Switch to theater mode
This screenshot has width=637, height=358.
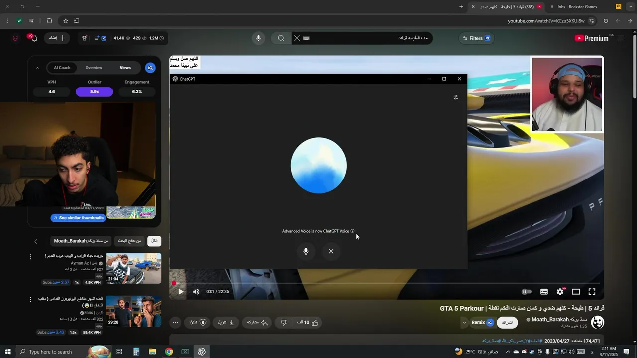pos(576,292)
